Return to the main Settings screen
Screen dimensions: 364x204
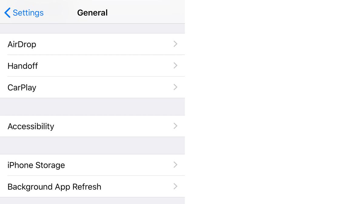[x=23, y=13]
